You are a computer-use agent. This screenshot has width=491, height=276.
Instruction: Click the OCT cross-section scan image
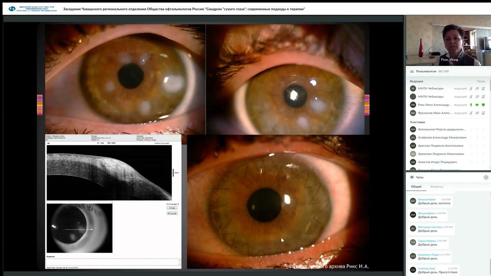(109, 172)
